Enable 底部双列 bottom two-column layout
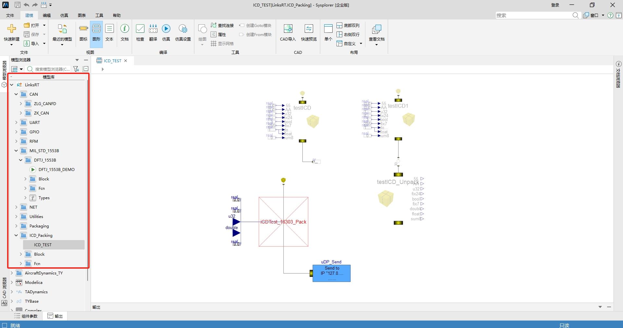 (x=348, y=25)
